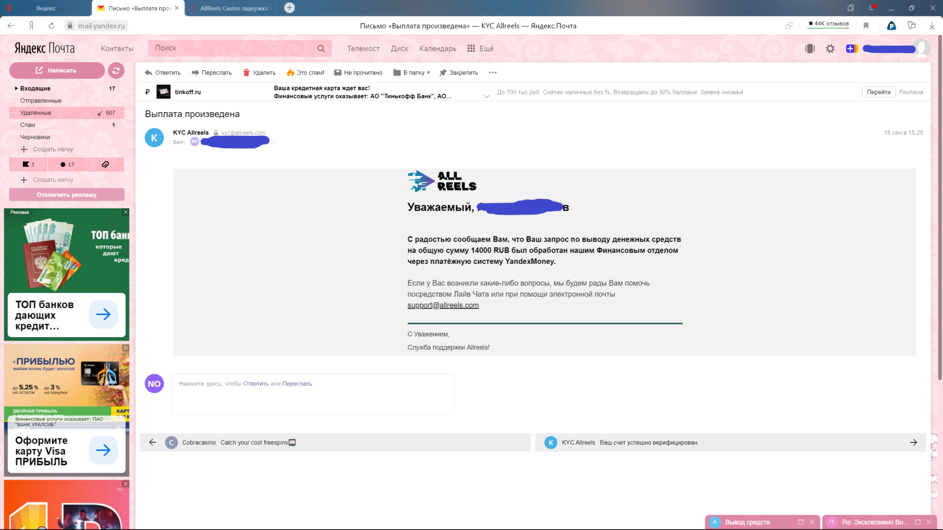Viewport: 943px width, 530px height.
Task: Expand recipient details arrow under sender
Action: click(273, 142)
